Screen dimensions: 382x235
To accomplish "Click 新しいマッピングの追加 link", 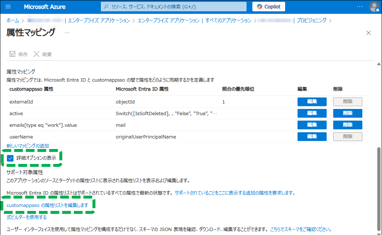I will (28, 146).
